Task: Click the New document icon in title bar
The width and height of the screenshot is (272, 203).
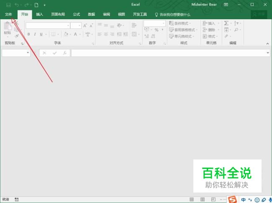Action: pos(36,5)
